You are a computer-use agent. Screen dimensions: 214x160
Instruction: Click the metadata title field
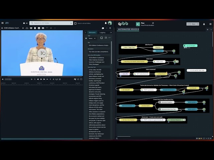point(99,45)
